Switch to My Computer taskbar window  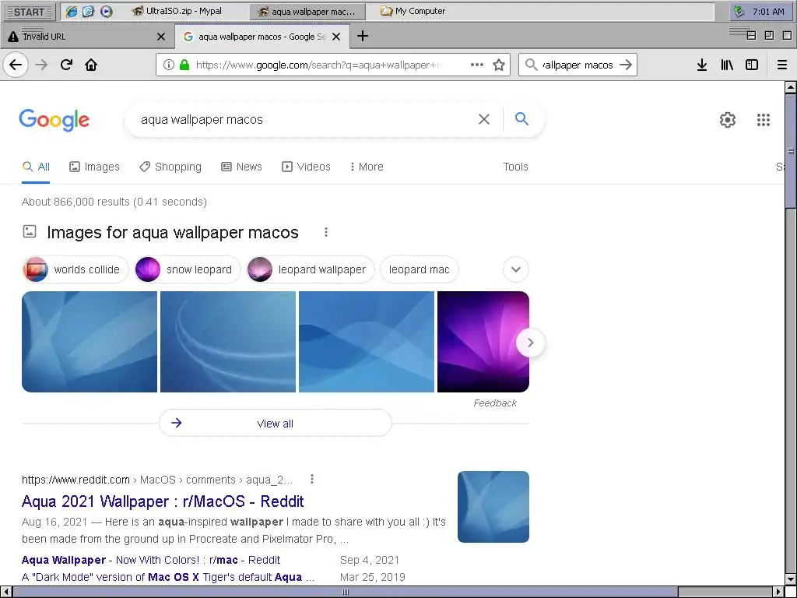click(x=413, y=11)
